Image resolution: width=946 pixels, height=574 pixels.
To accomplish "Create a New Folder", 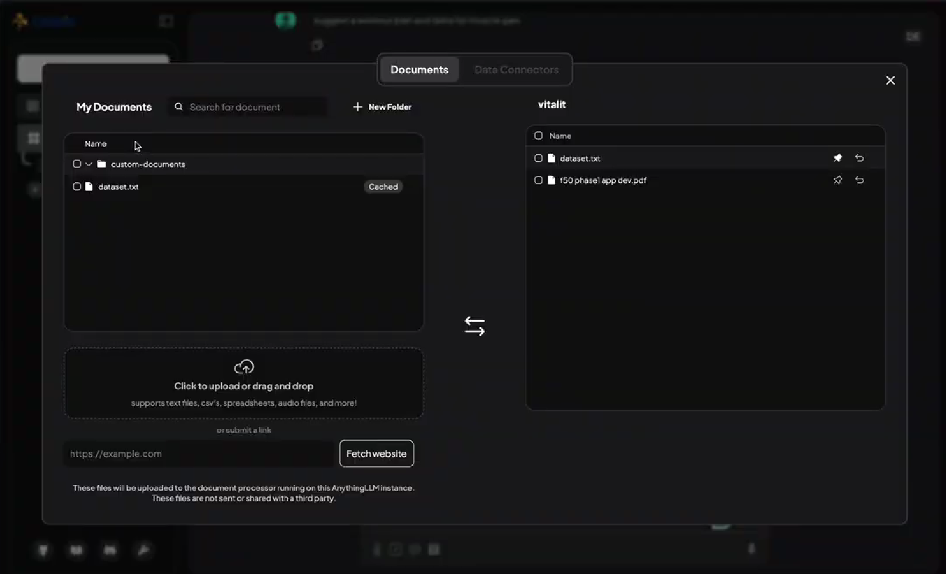I will (x=383, y=107).
